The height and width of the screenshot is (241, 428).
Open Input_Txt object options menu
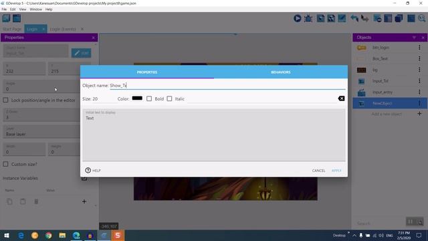point(419,81)
